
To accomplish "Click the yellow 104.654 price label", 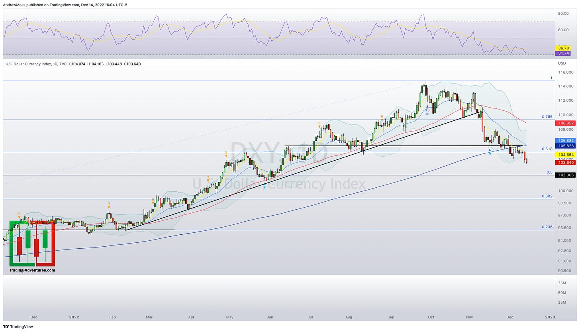I will coord(565,154).
